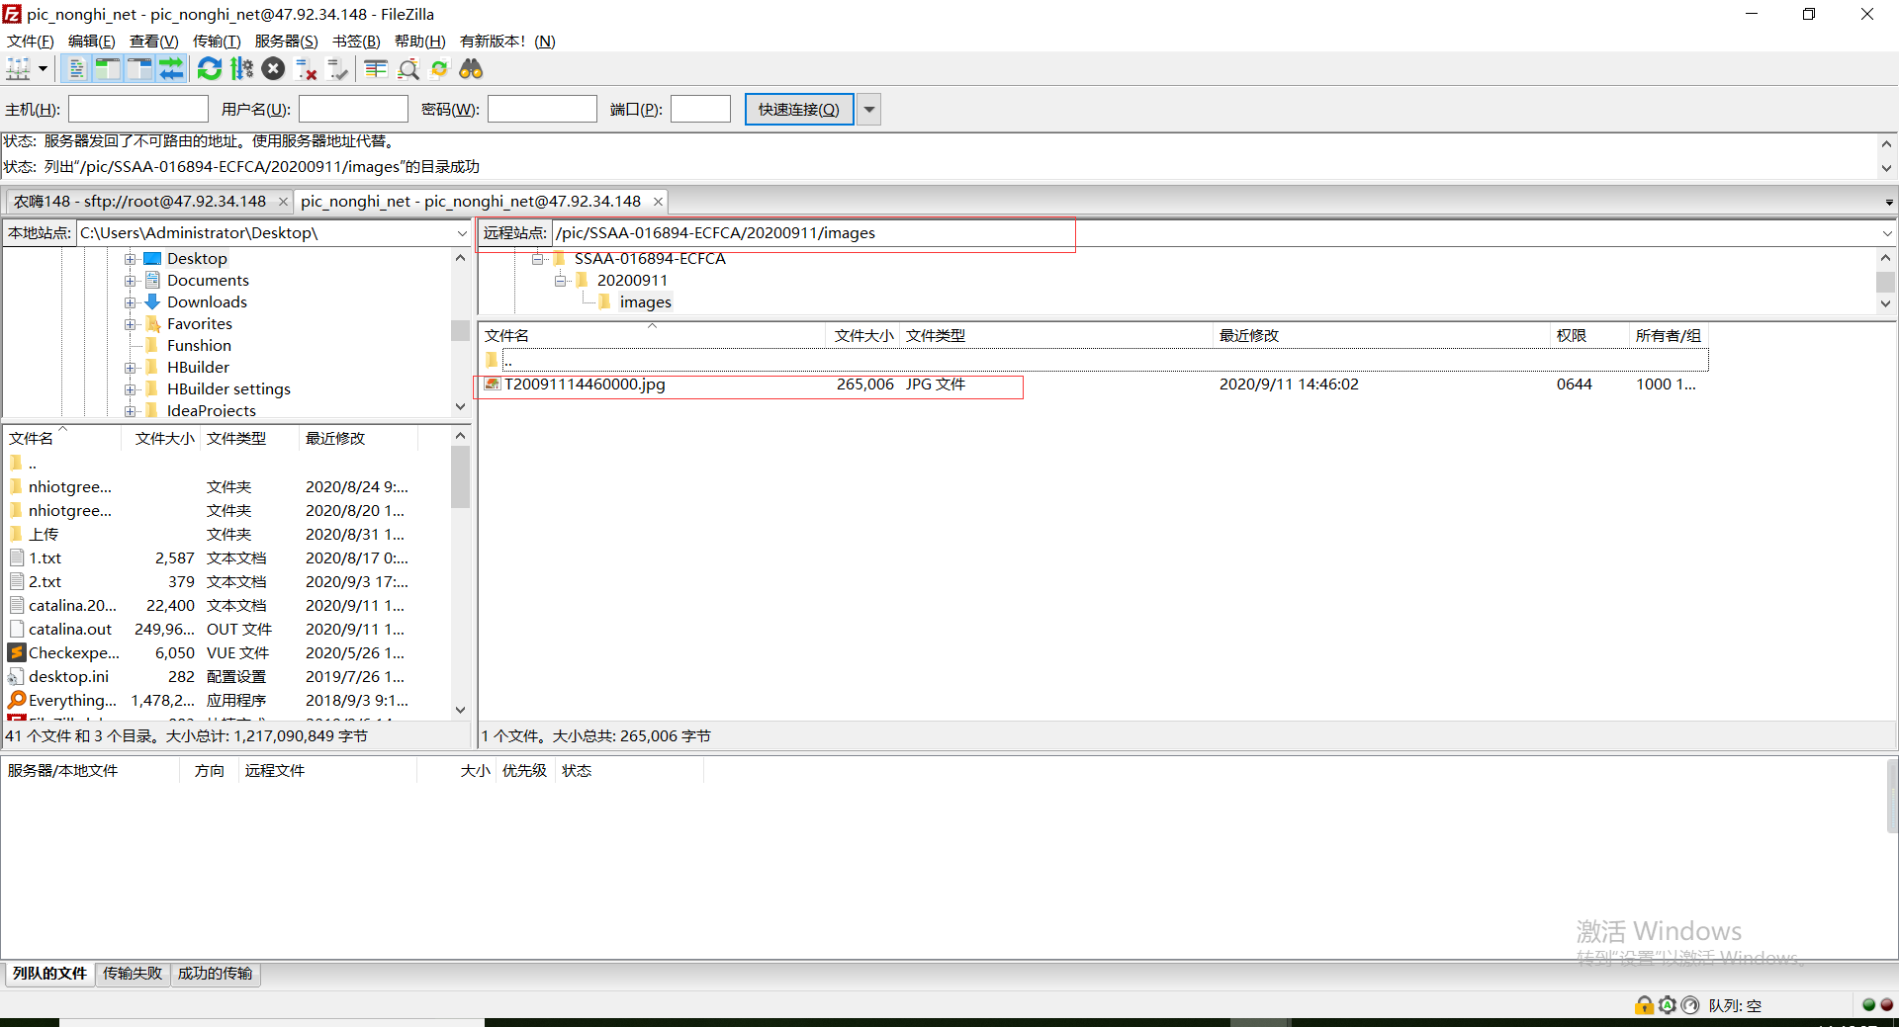Switch to the 农晦148 sftp connection tab
Image resolution: width=1899 pixels, height=1027 pixels.
139,202
